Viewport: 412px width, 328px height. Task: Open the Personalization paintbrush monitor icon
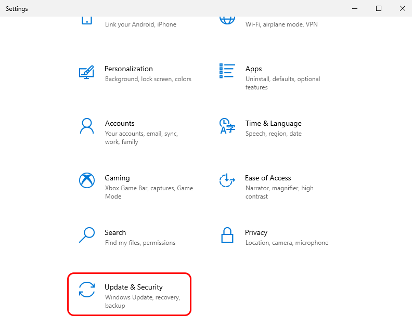(86, 72)
